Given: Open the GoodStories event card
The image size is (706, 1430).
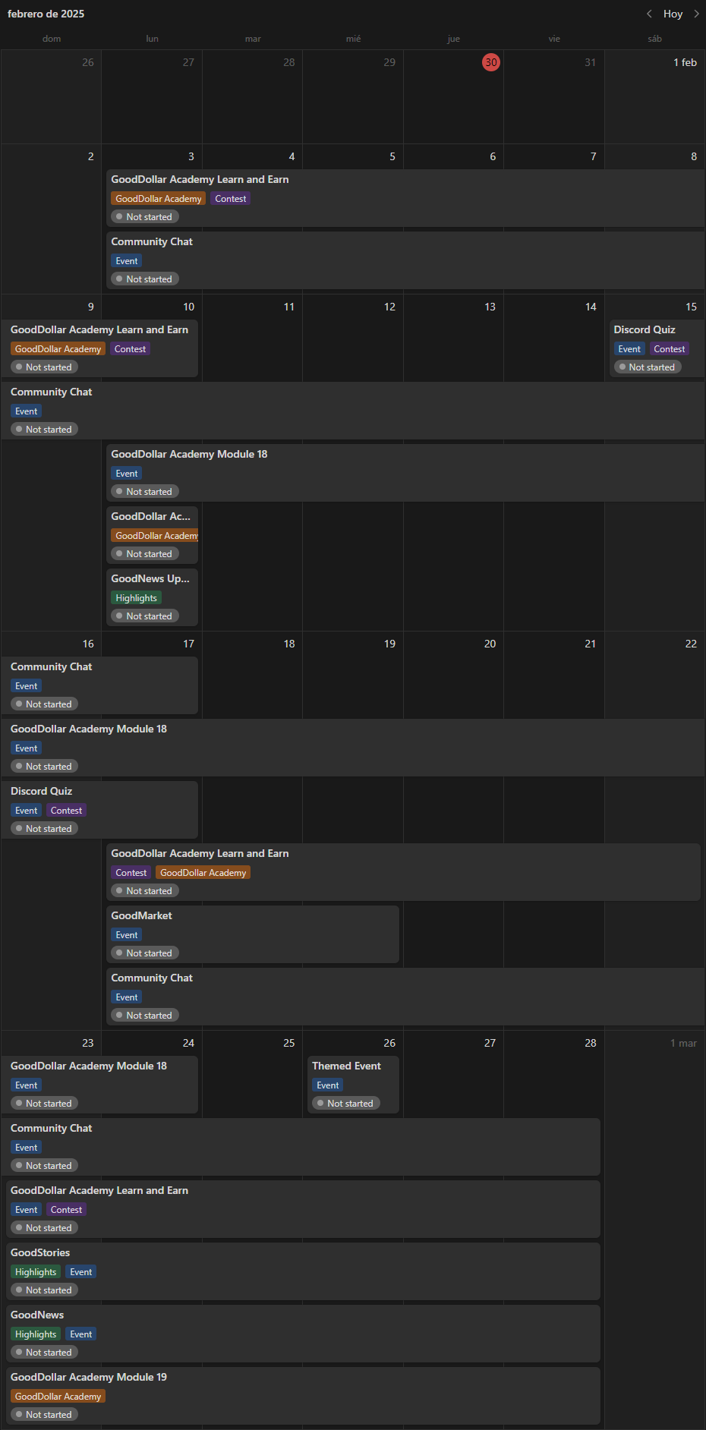Looking at the screenshot, I should click(x=303, y=1271).
